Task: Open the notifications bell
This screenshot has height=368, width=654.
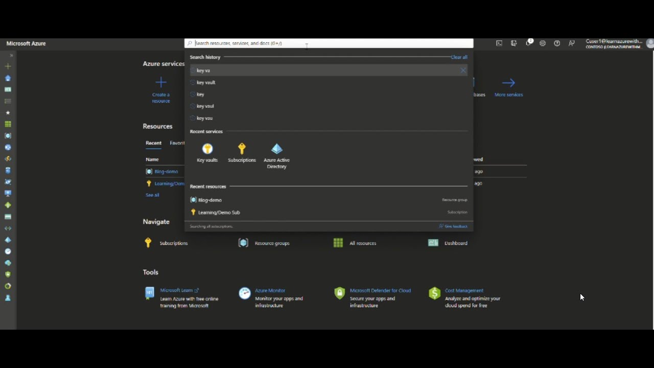Action: coord(529,43)
